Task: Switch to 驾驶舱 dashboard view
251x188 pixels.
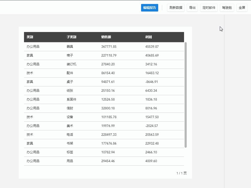Action: (x=227, y=8)
